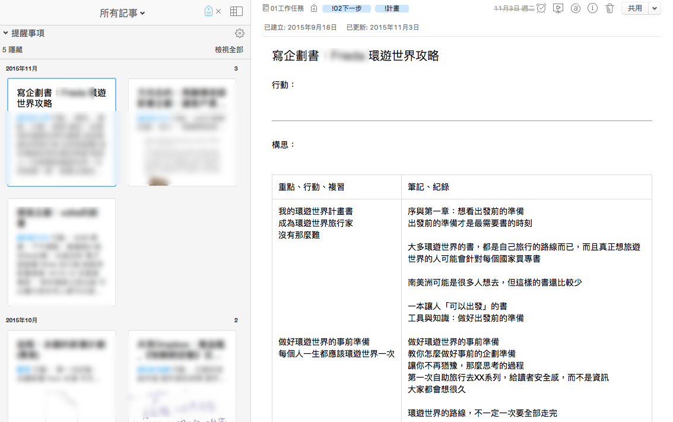
Task: Click text 南美洲可能是很多人想去
Action: 453,283
